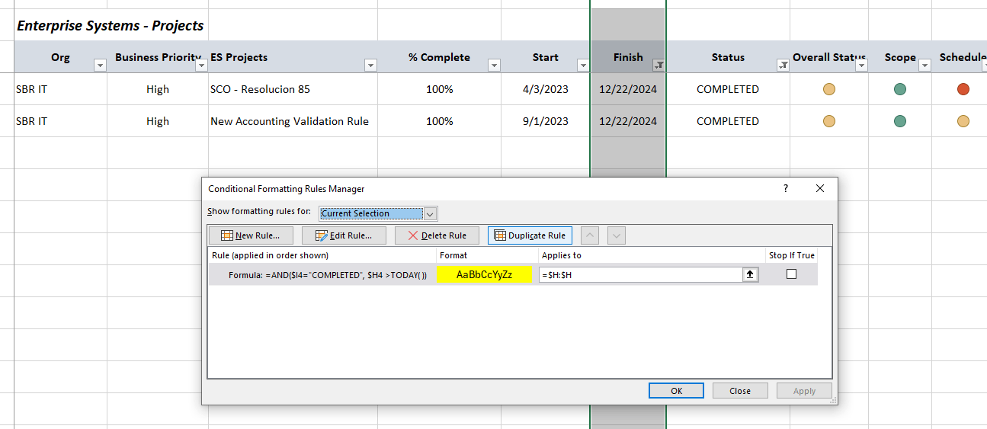Image resolution: width=987 pixels, height=429 pixels.
Task: Confirm with the OK button
Action: tap(676, 391)
